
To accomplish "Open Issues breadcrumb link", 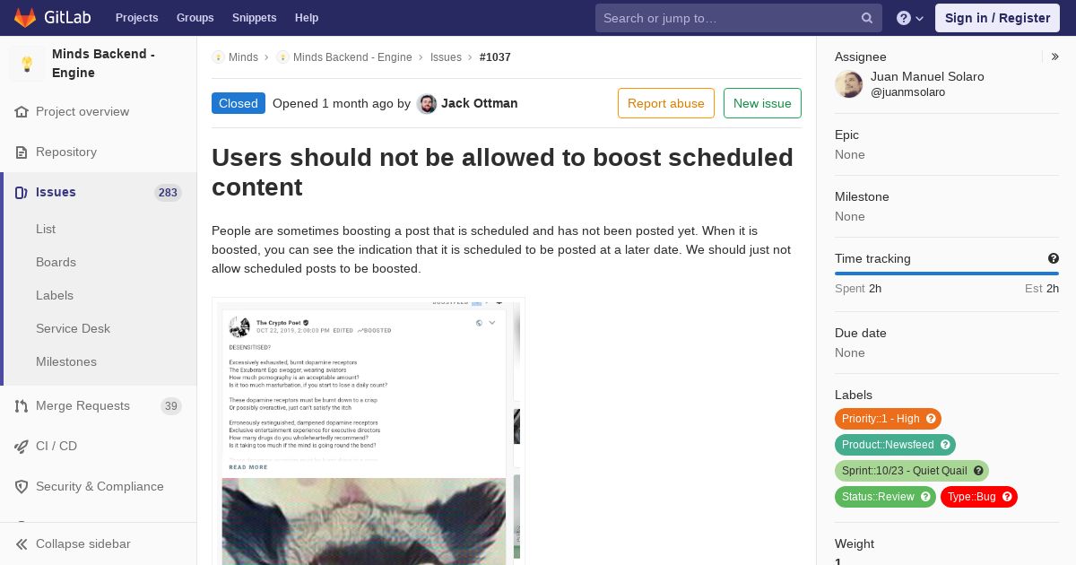I will point(446,57).
